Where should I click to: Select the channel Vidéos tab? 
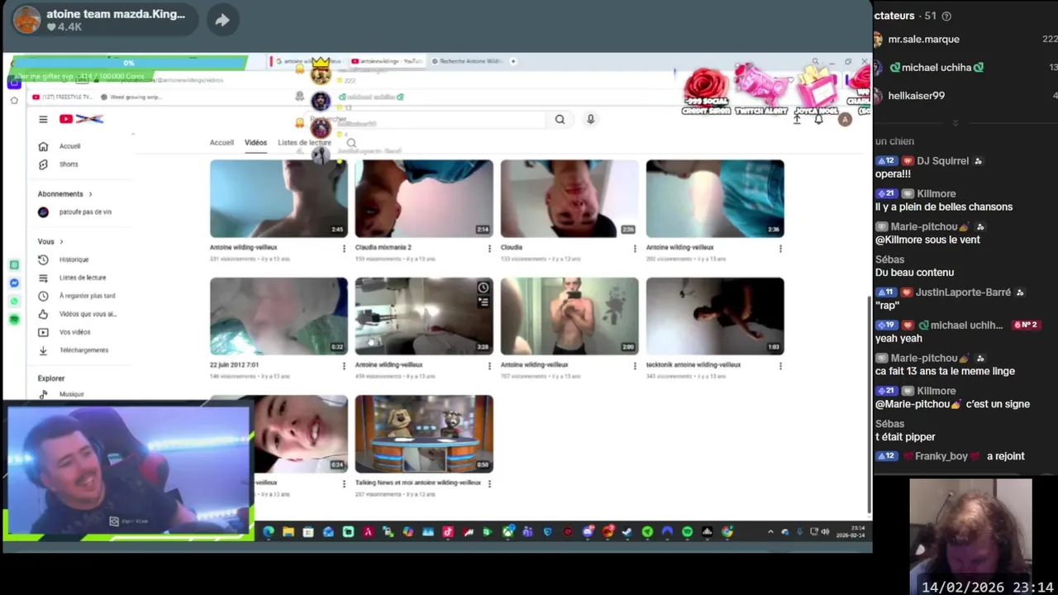pos(255,143)
